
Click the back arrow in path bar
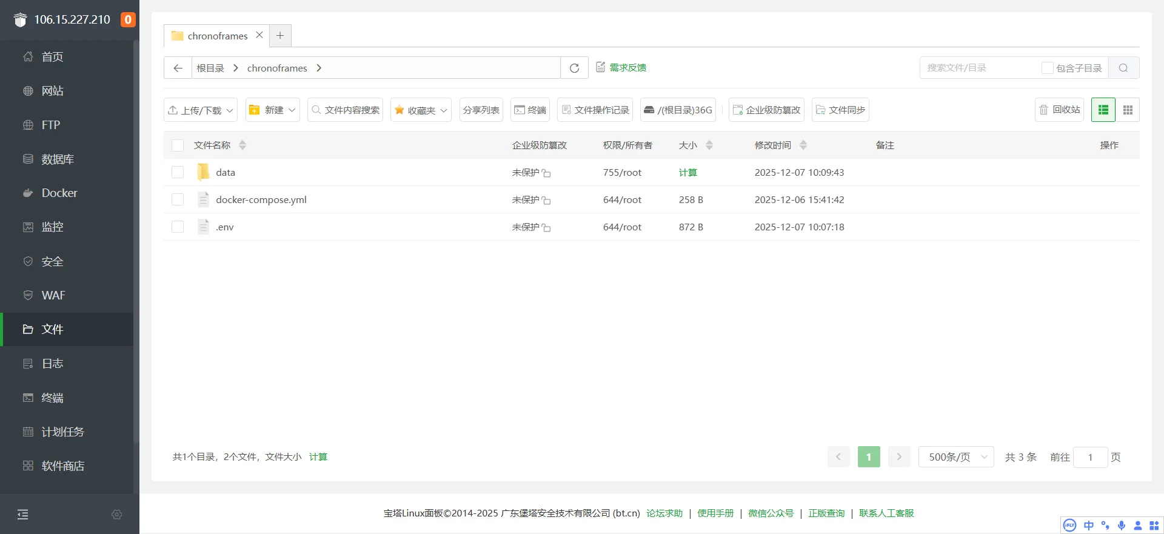[x=178, y=68]
